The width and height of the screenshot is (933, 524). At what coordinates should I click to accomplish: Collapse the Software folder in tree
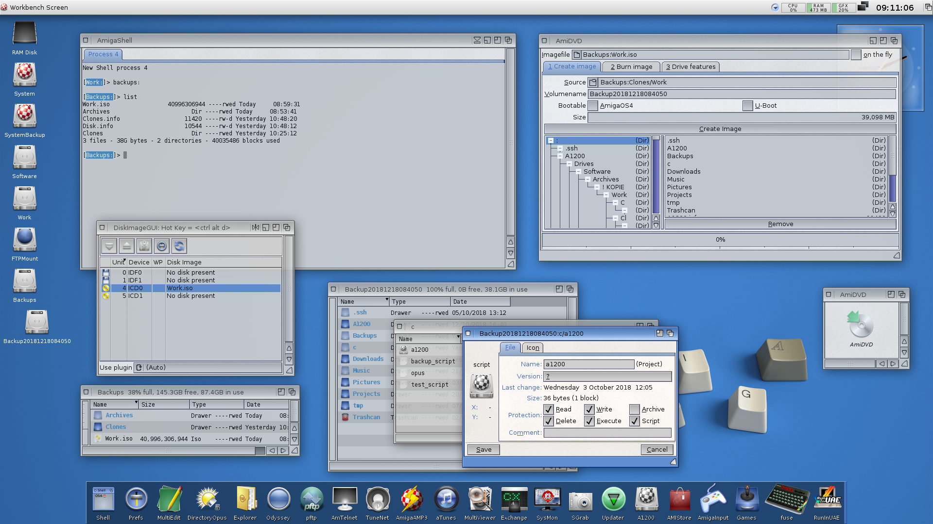[x=578, y=172]
